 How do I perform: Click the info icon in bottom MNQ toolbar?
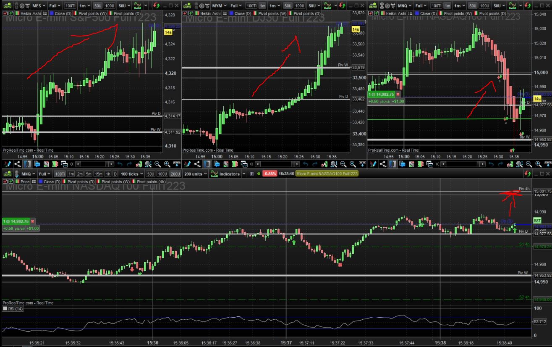(252, 173)
